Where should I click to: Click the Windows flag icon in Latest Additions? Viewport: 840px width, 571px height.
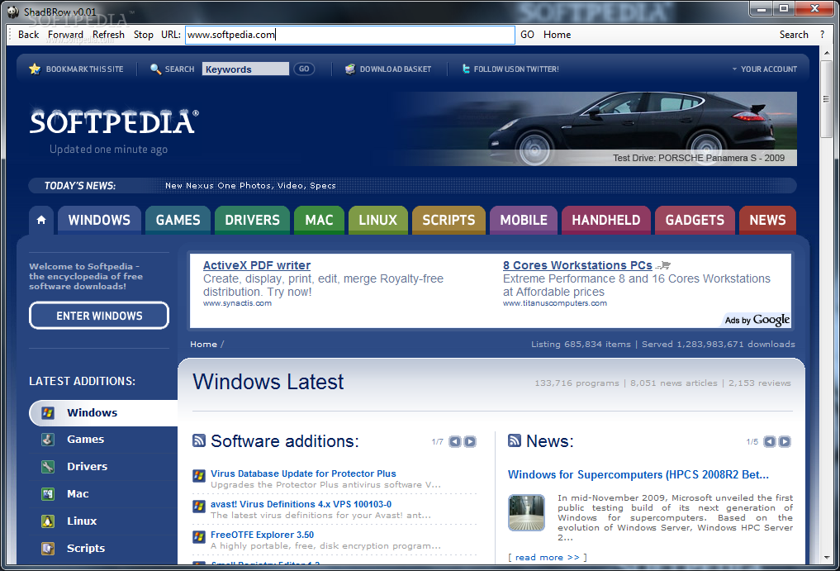(48, 412)
